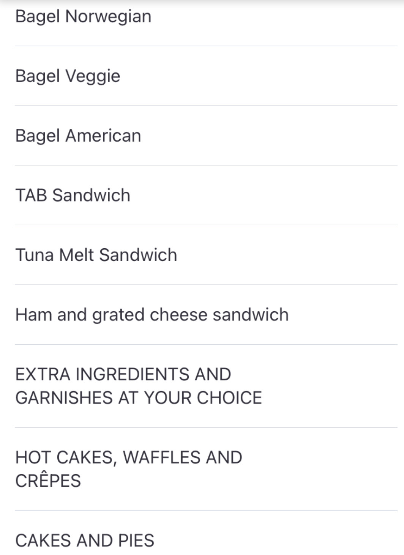Open Tuna Melt Sandwich details
Viewport: 404px width, 555px height.
pyautogui.click(x=96, y=255)
